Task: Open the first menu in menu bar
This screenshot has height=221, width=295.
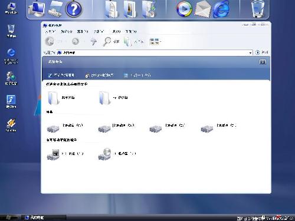Action: tap(50, 31)
